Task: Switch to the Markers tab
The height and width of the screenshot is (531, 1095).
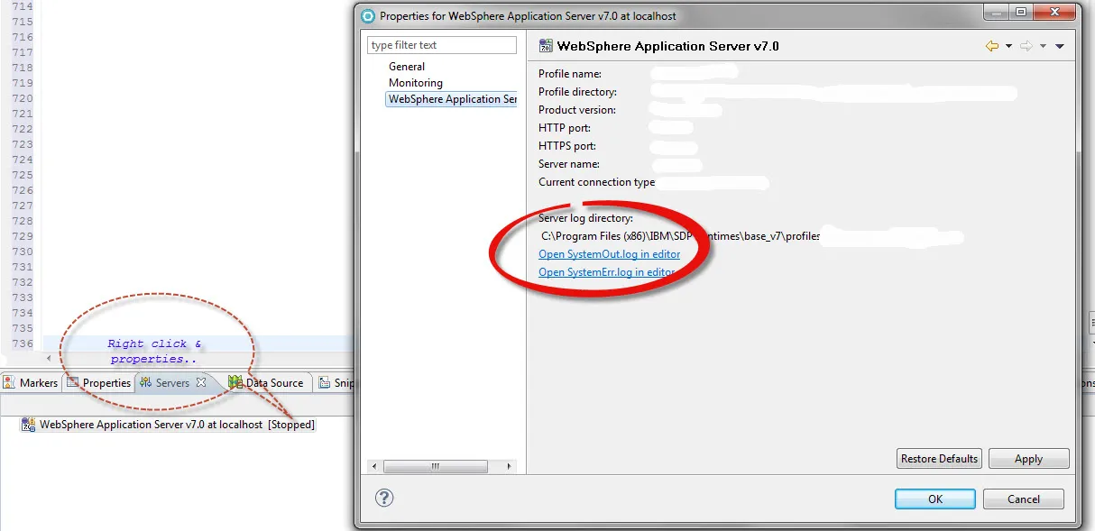Action: click(x=31, y=383)
